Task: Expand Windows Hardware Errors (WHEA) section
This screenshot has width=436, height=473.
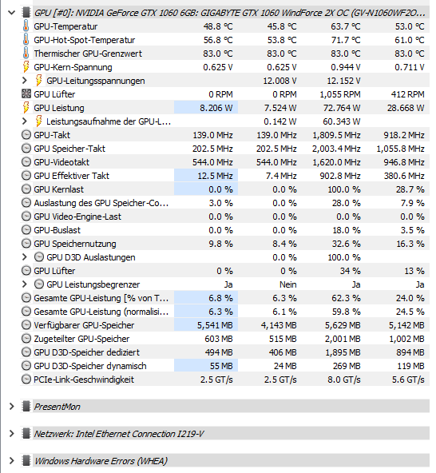Action: [x=11, y=461]
